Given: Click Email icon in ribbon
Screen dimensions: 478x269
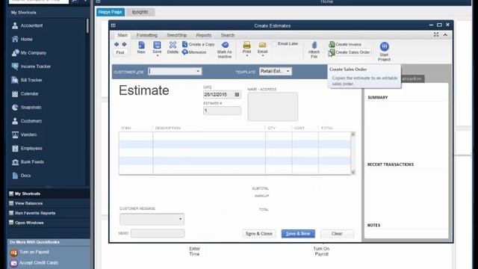Looking at the screenshot, I should click(x=262, y=46).
